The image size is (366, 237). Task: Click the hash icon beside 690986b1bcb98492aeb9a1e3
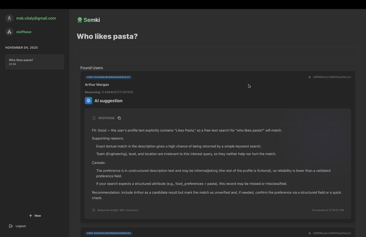coord(309,77)
